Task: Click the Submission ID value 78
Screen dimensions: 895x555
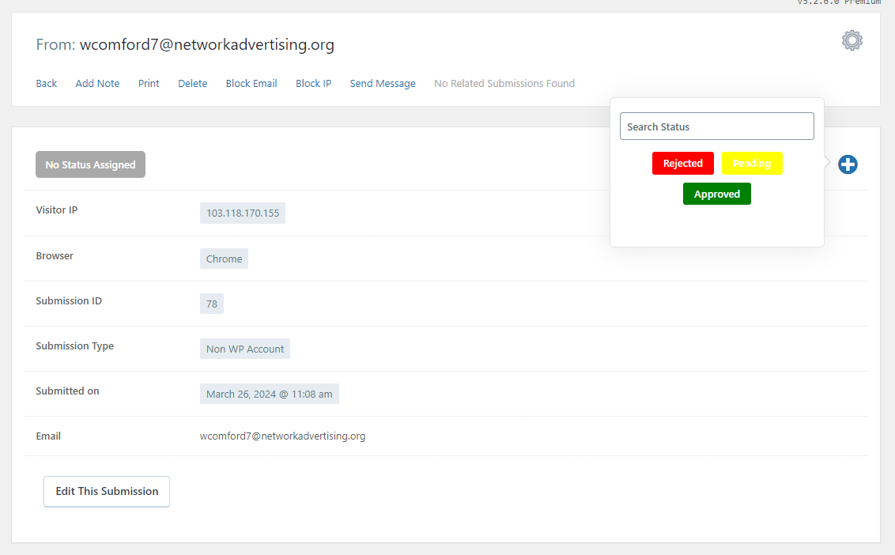Action: (211, 303)
